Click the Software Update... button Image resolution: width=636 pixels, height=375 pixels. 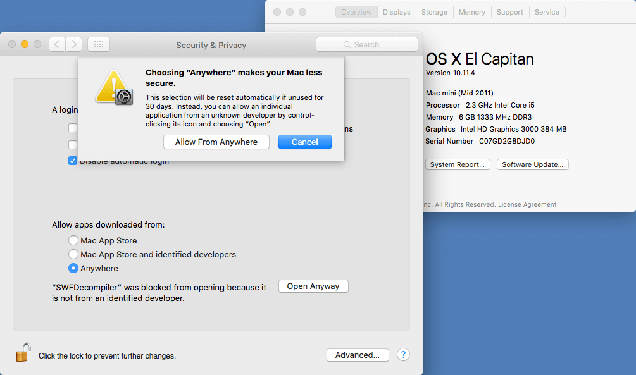(x=533, y=164)
